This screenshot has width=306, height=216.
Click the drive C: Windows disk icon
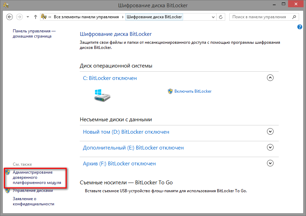coord(102,94)
